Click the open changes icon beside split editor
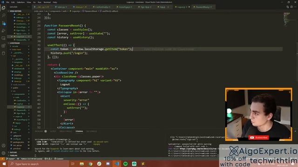This screenshot has height=167, width=298. (x=288, y=7)
